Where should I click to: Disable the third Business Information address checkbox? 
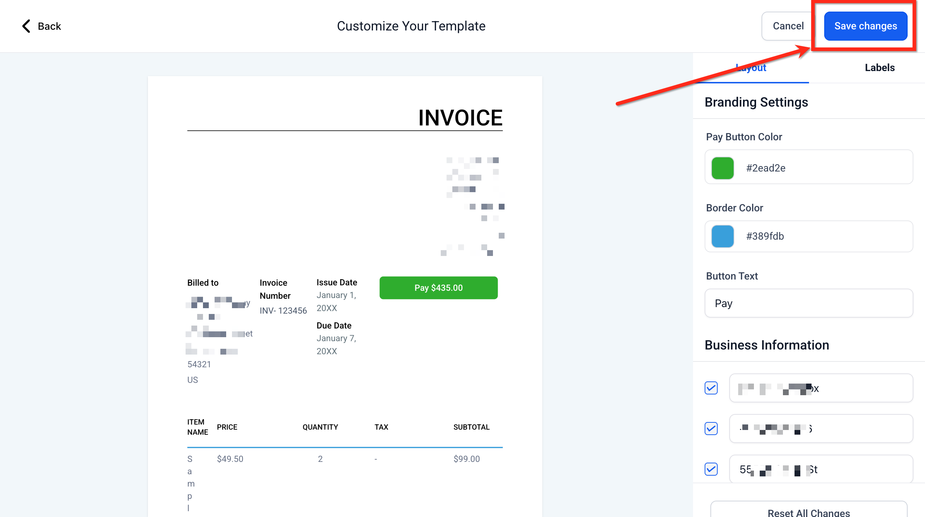(x=711, y=469)
